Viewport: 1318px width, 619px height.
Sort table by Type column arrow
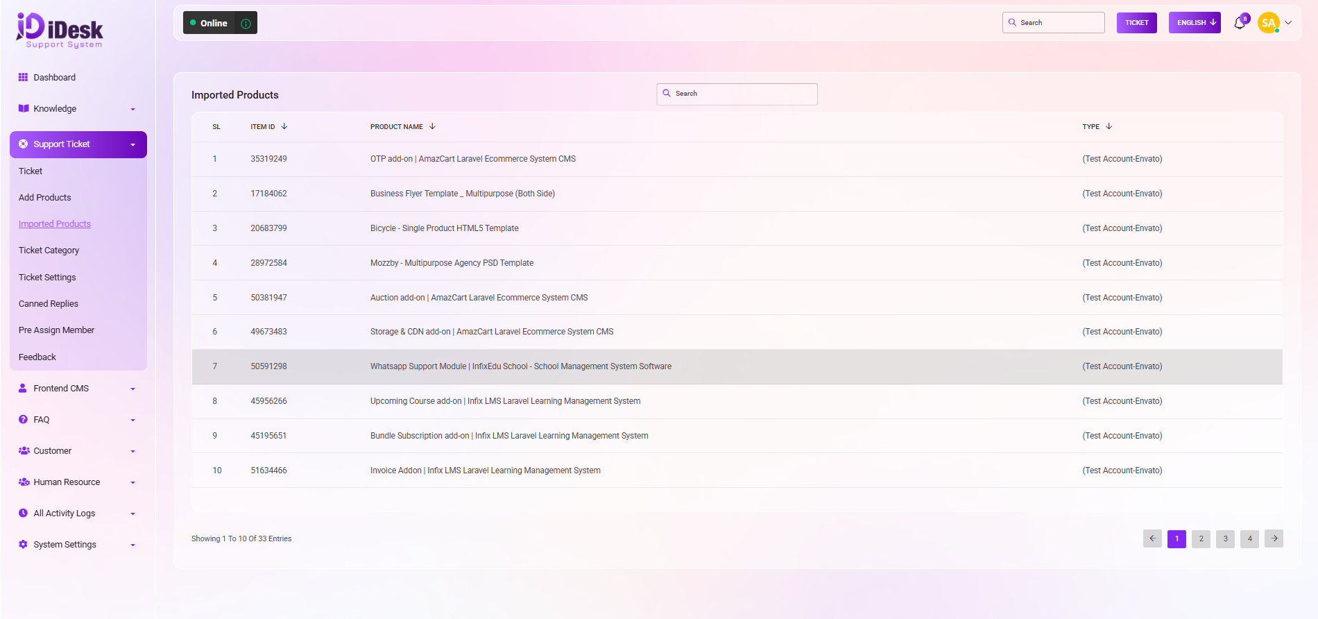1109,126
